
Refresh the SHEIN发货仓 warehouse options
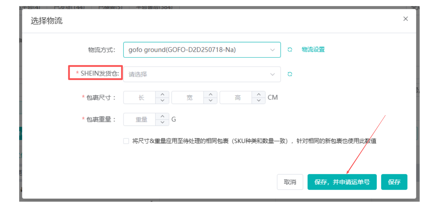[x=290, y=74]
